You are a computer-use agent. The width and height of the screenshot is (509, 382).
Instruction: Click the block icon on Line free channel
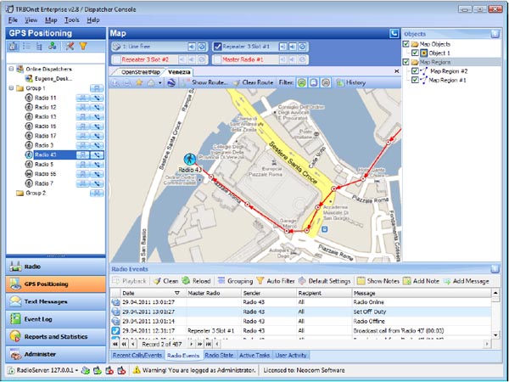click(x=202, y=47)
